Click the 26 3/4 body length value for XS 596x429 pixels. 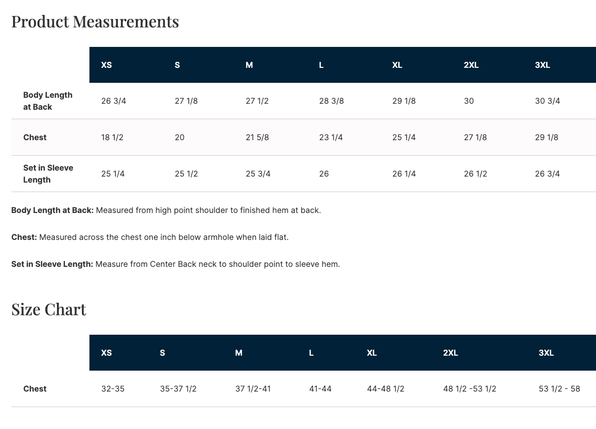[113, 101]
